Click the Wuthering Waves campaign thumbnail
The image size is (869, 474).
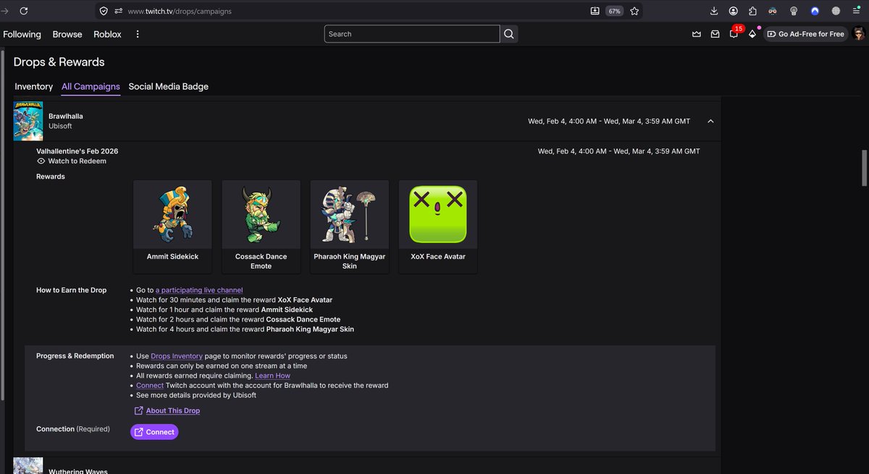point(28,465)
